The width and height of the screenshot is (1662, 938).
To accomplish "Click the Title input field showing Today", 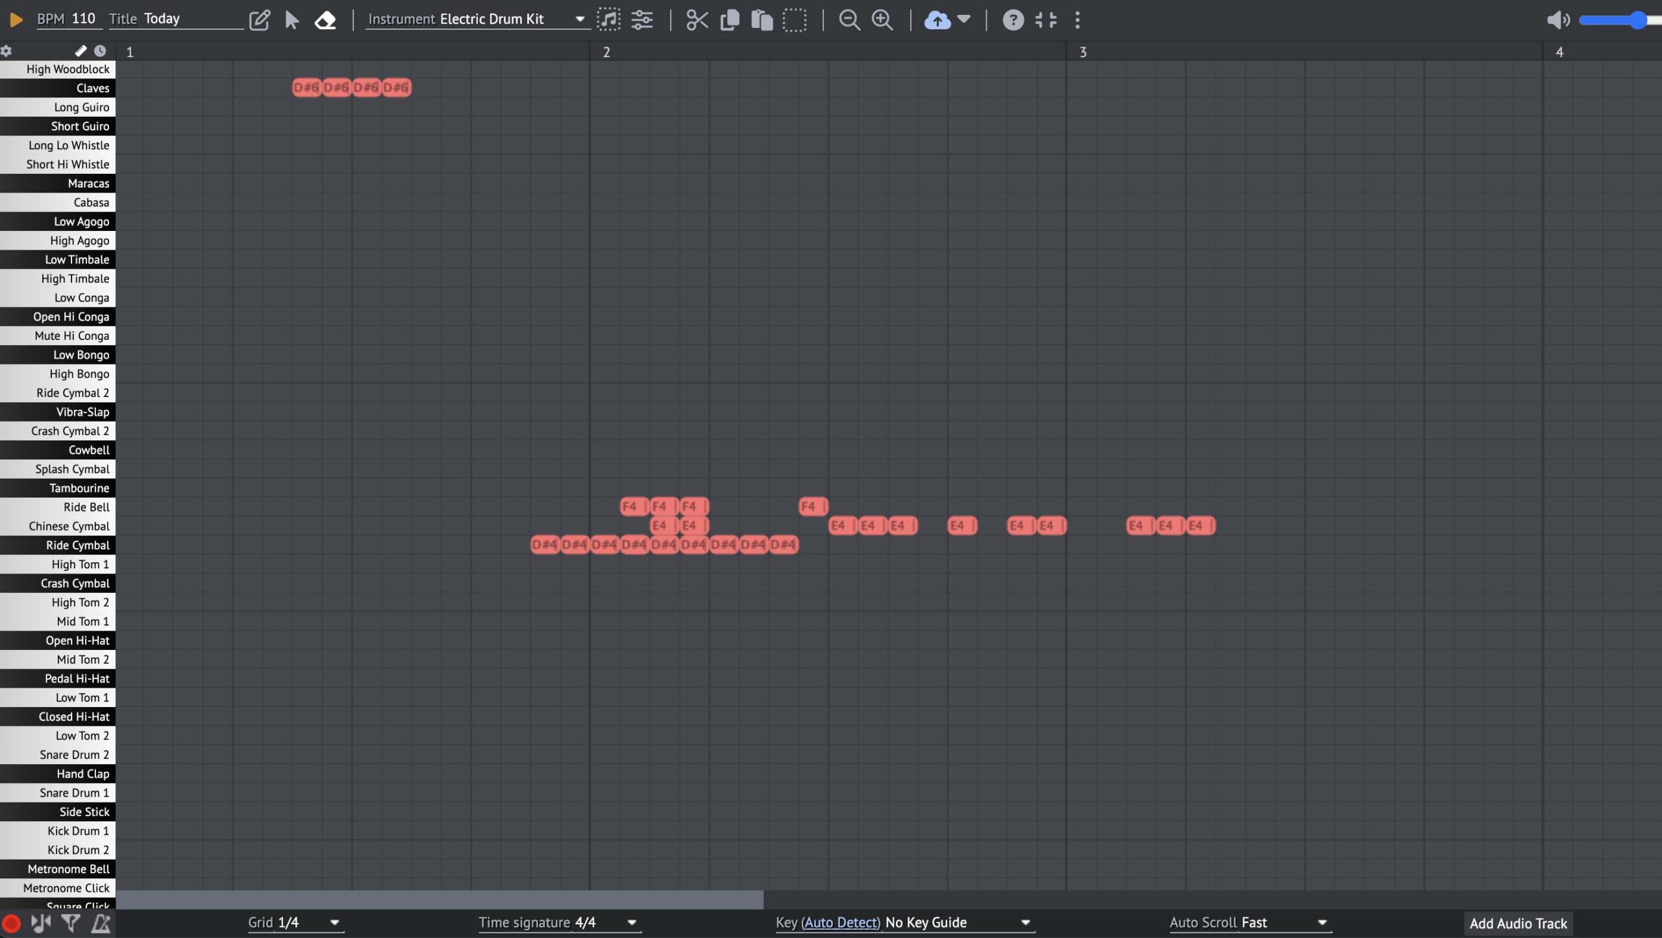I will coord(193,19).
